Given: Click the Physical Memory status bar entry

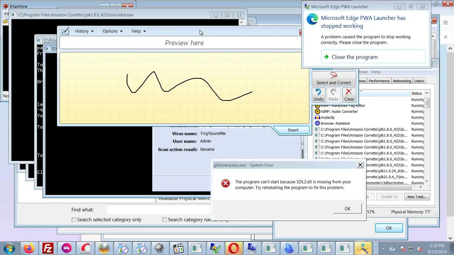Looking at the screenshot, I should (x=411, y=212).
